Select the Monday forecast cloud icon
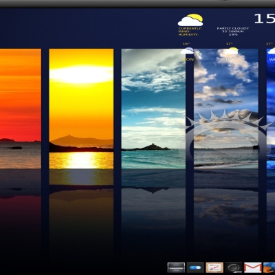Image resolution: width=275 pixels, height=275 pixels. coord(187,51)
